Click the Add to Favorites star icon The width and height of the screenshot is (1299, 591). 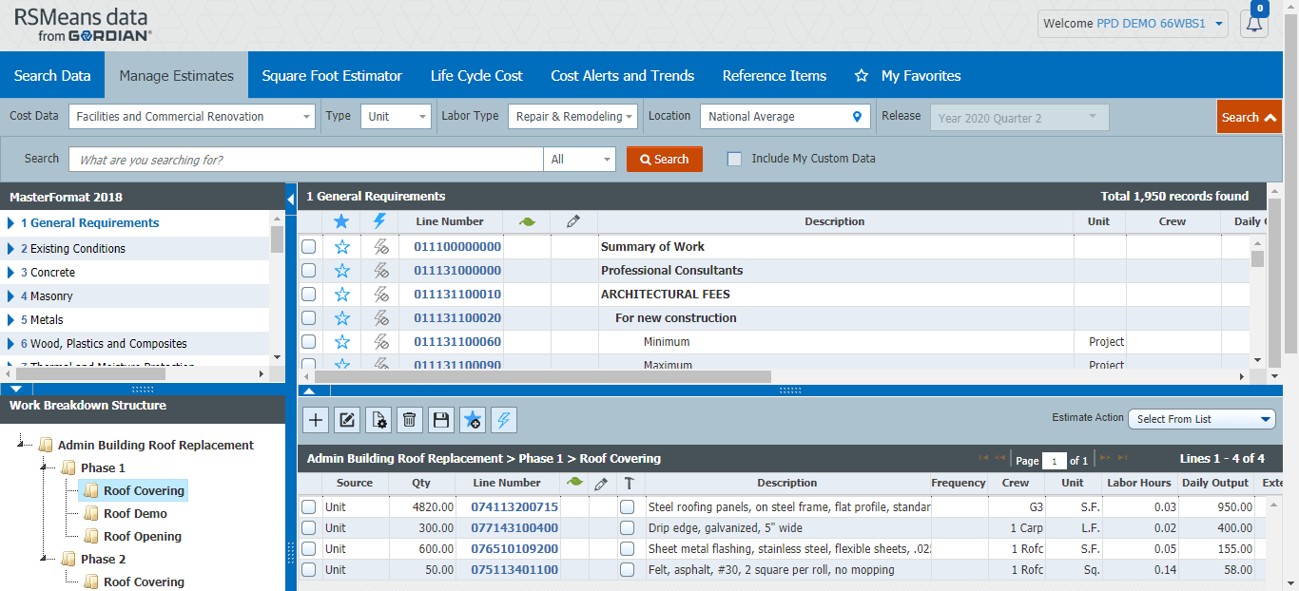472,419
